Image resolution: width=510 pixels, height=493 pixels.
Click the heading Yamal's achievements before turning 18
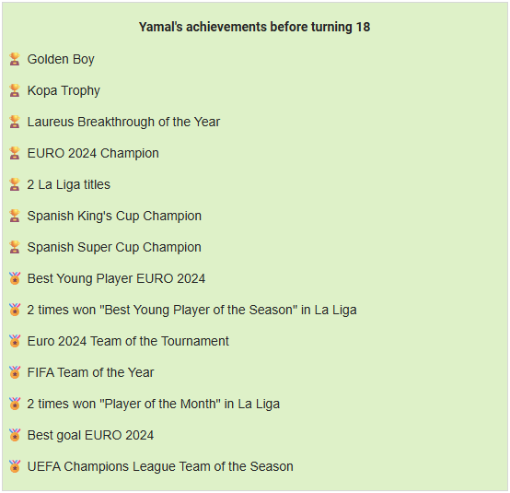[x=254, y=27]
